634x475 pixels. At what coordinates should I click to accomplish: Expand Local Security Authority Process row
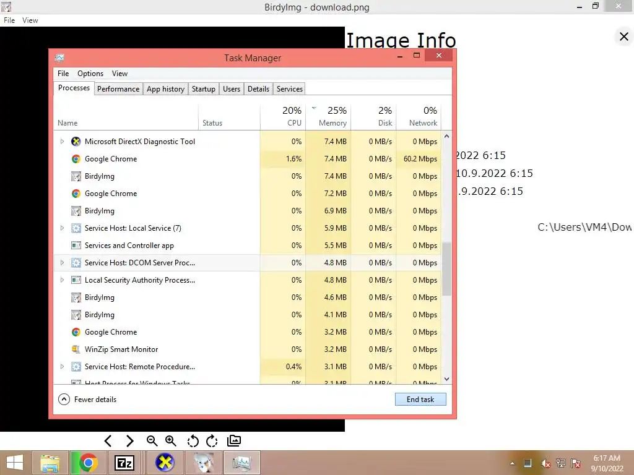point(62,280)
